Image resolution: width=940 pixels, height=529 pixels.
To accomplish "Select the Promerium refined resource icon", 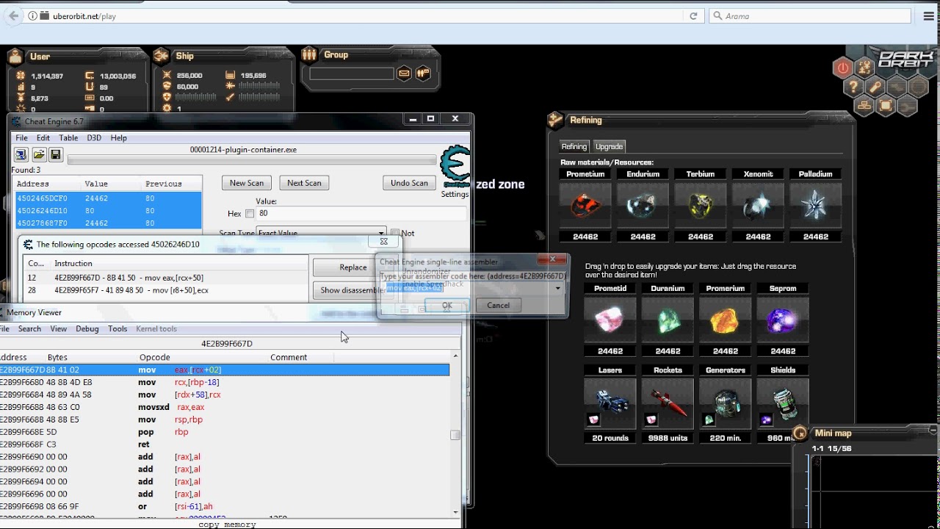I will click(726, 320).
